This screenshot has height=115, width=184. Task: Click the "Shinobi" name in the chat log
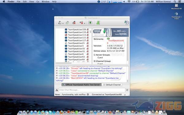[75, 68]
